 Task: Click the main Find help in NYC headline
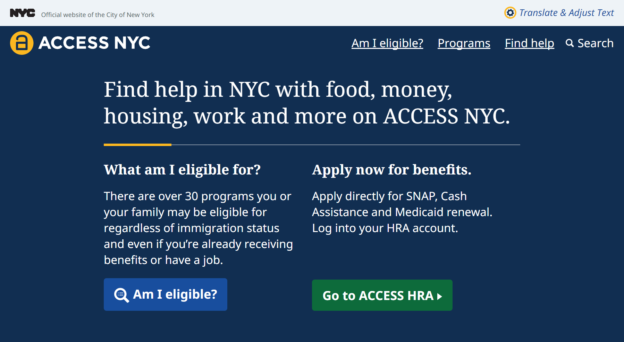[307, 103]
